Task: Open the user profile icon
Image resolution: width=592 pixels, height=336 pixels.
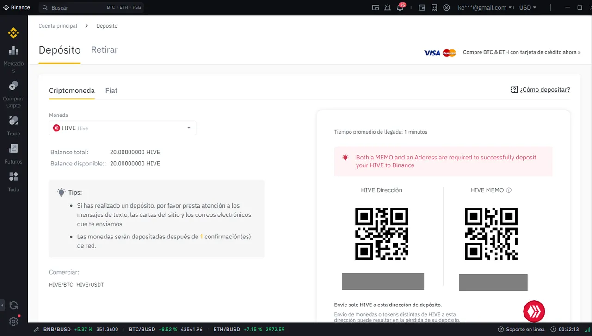Action: point(446,7)
